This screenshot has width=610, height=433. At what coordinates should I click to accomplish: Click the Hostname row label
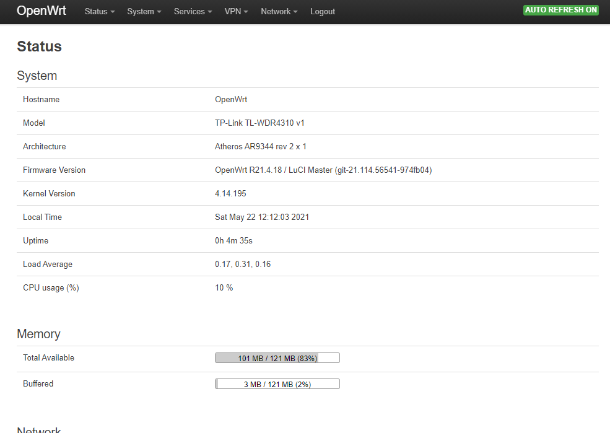pyautogui.click(x=41, y=100)
